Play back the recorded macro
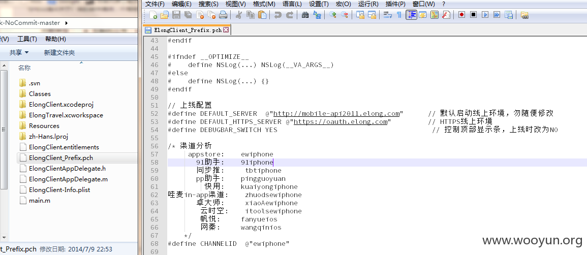The height and width of the screenshot is (255, 587). click(x=485, y=15)
